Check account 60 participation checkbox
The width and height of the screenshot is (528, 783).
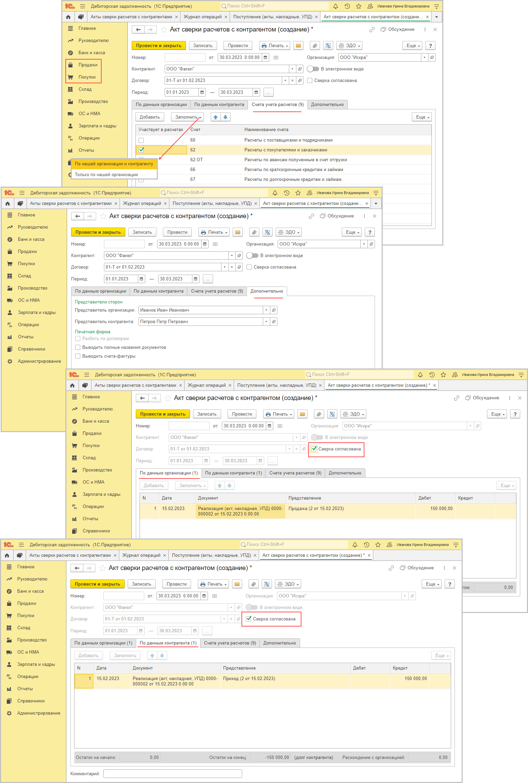click(x=141, y=140)
